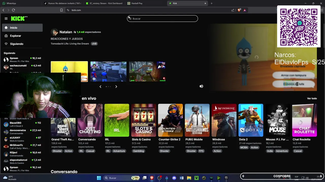Image resolution: width=325 pixels, height=182 pixels.
Task: Open Counter-Strike 2 category card
Action: pos(170,120)
